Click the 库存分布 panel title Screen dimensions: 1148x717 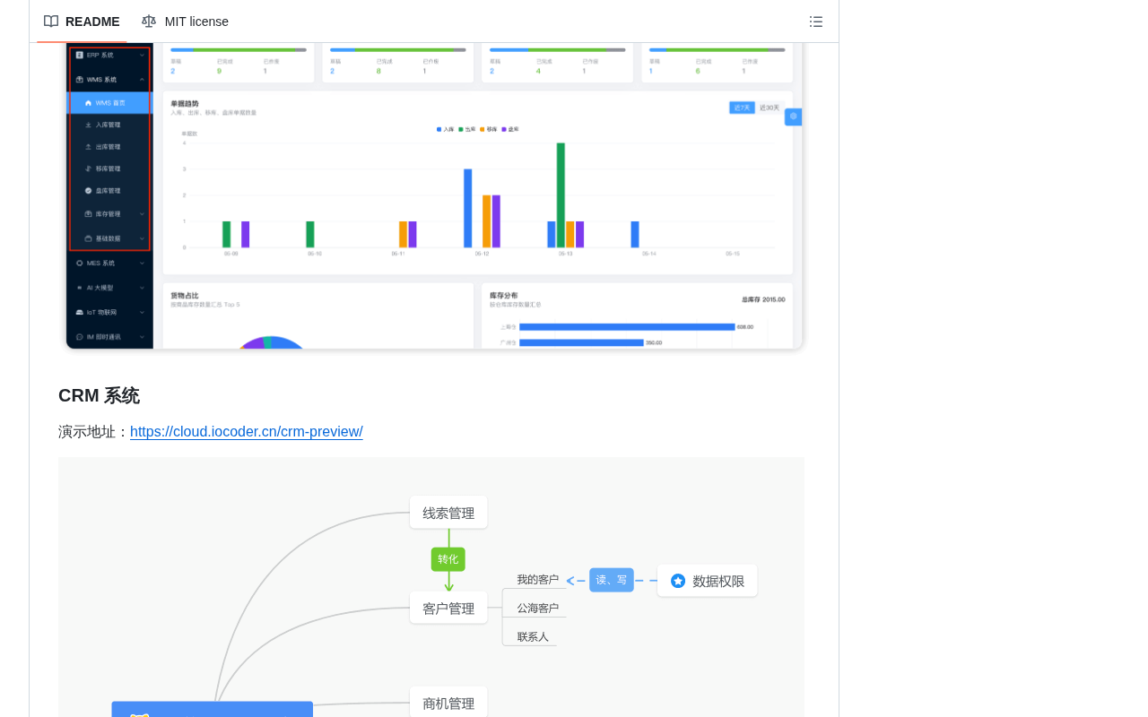coord(504,296)
